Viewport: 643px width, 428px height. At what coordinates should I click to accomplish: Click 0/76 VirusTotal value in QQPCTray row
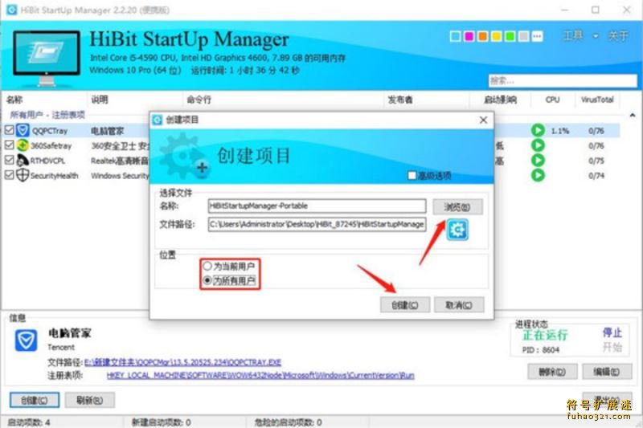pyautogui.click(x=596, y=131)
